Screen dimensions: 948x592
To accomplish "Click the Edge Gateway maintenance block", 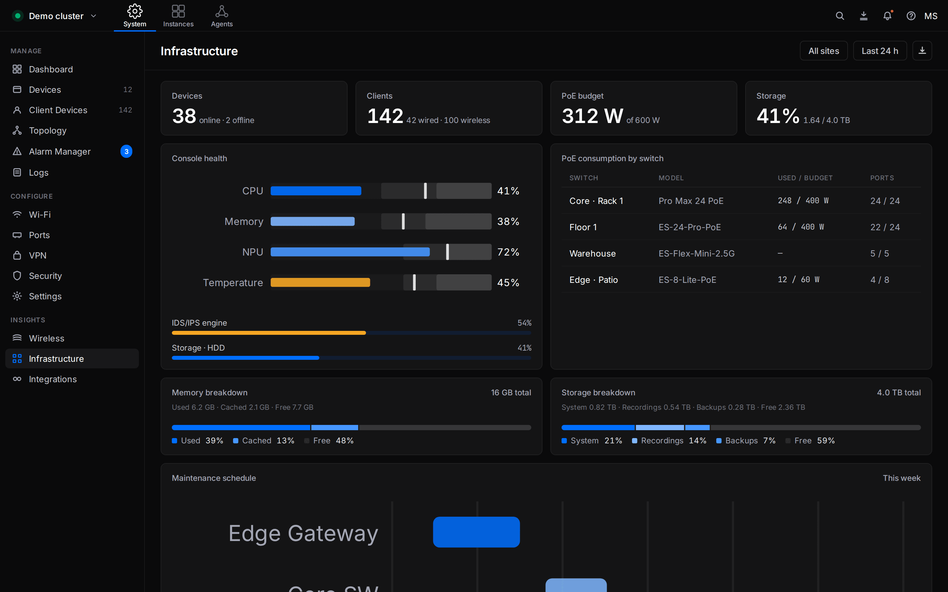I will click(x=476, y=532).
